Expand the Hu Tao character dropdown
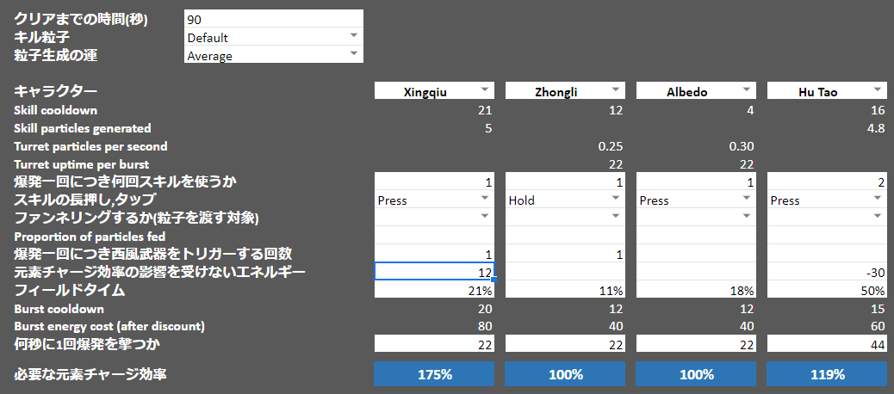This screenshot has height=394, width=894. (877, 90)
